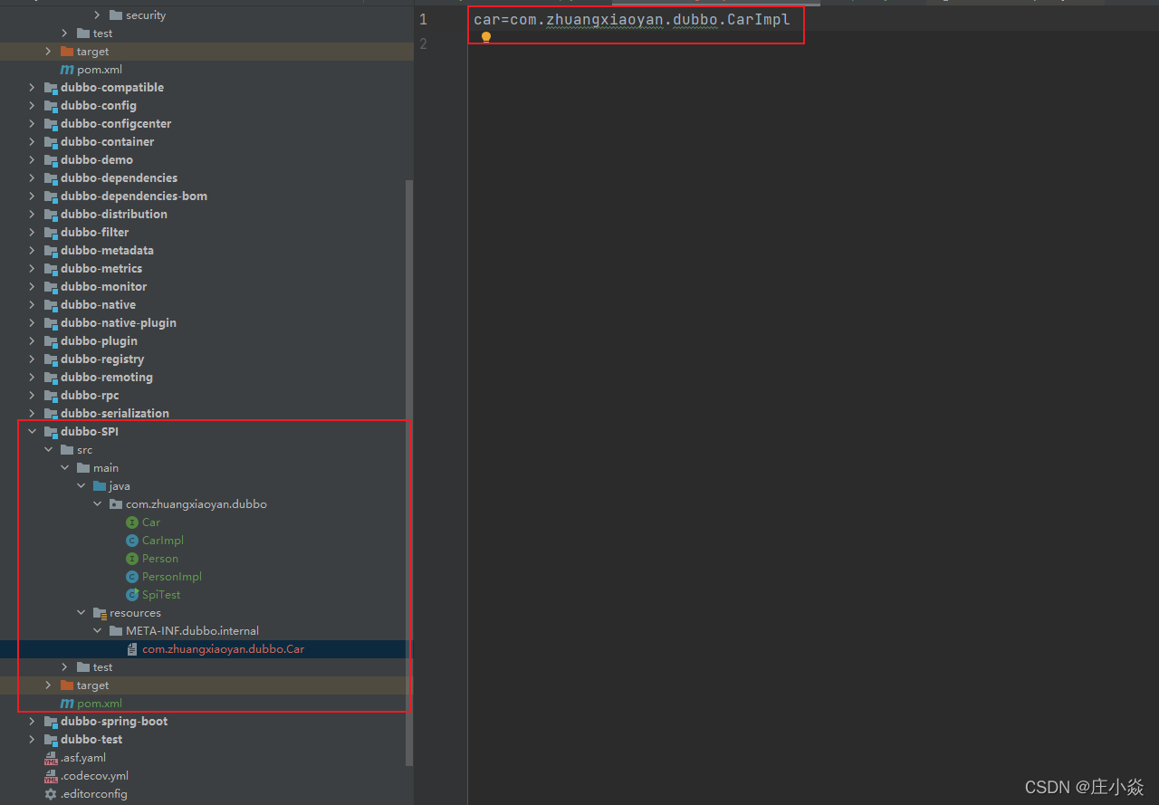Click the CarImpl class icon
The height and width of the screenshot is (805, 1159).
click(132, 541)
